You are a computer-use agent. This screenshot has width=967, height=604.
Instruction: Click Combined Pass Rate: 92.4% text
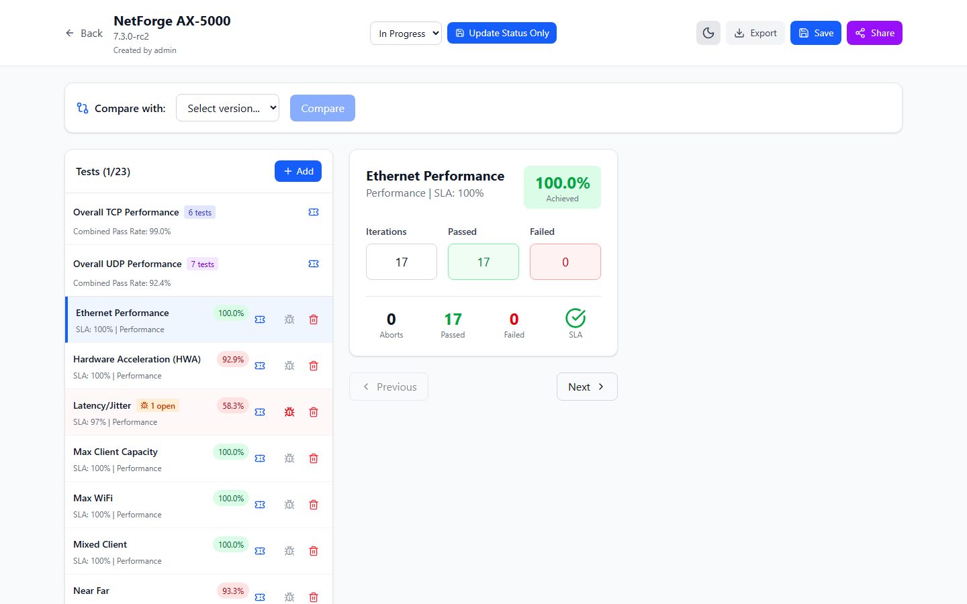point(122,283)
